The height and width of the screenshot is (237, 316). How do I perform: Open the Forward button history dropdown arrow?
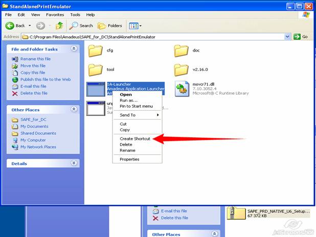pyautogui.click(x=50, y=26)
